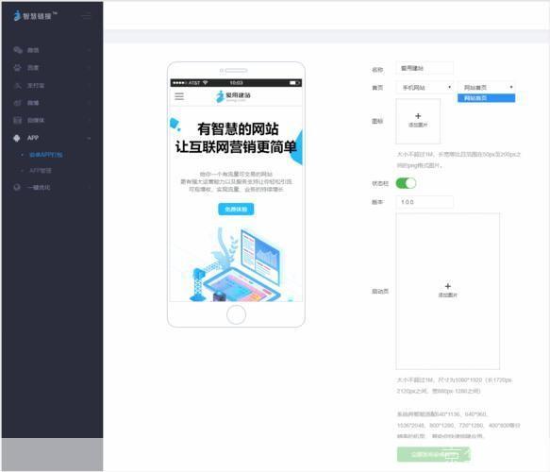Open the WeChat menu icon in sidebar

click(x=18, y=50)
